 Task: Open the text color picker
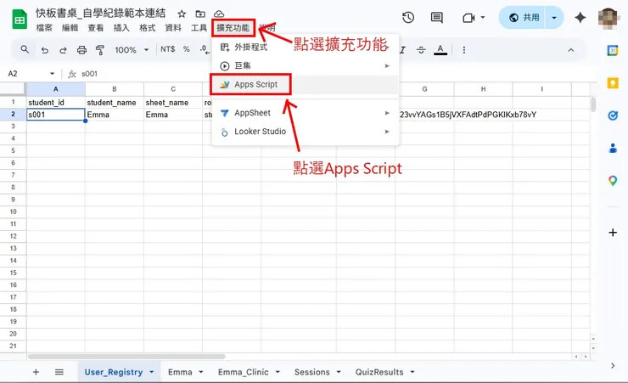(440, 49)
